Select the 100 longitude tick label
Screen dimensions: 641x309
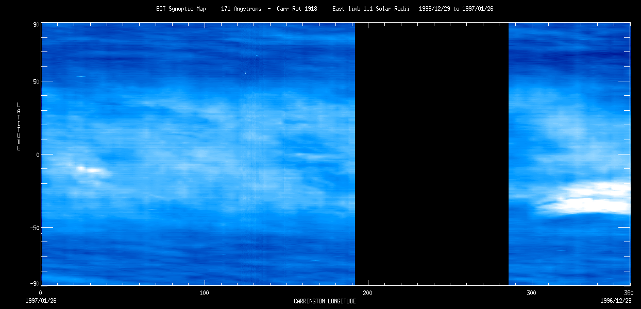[205, 293]
